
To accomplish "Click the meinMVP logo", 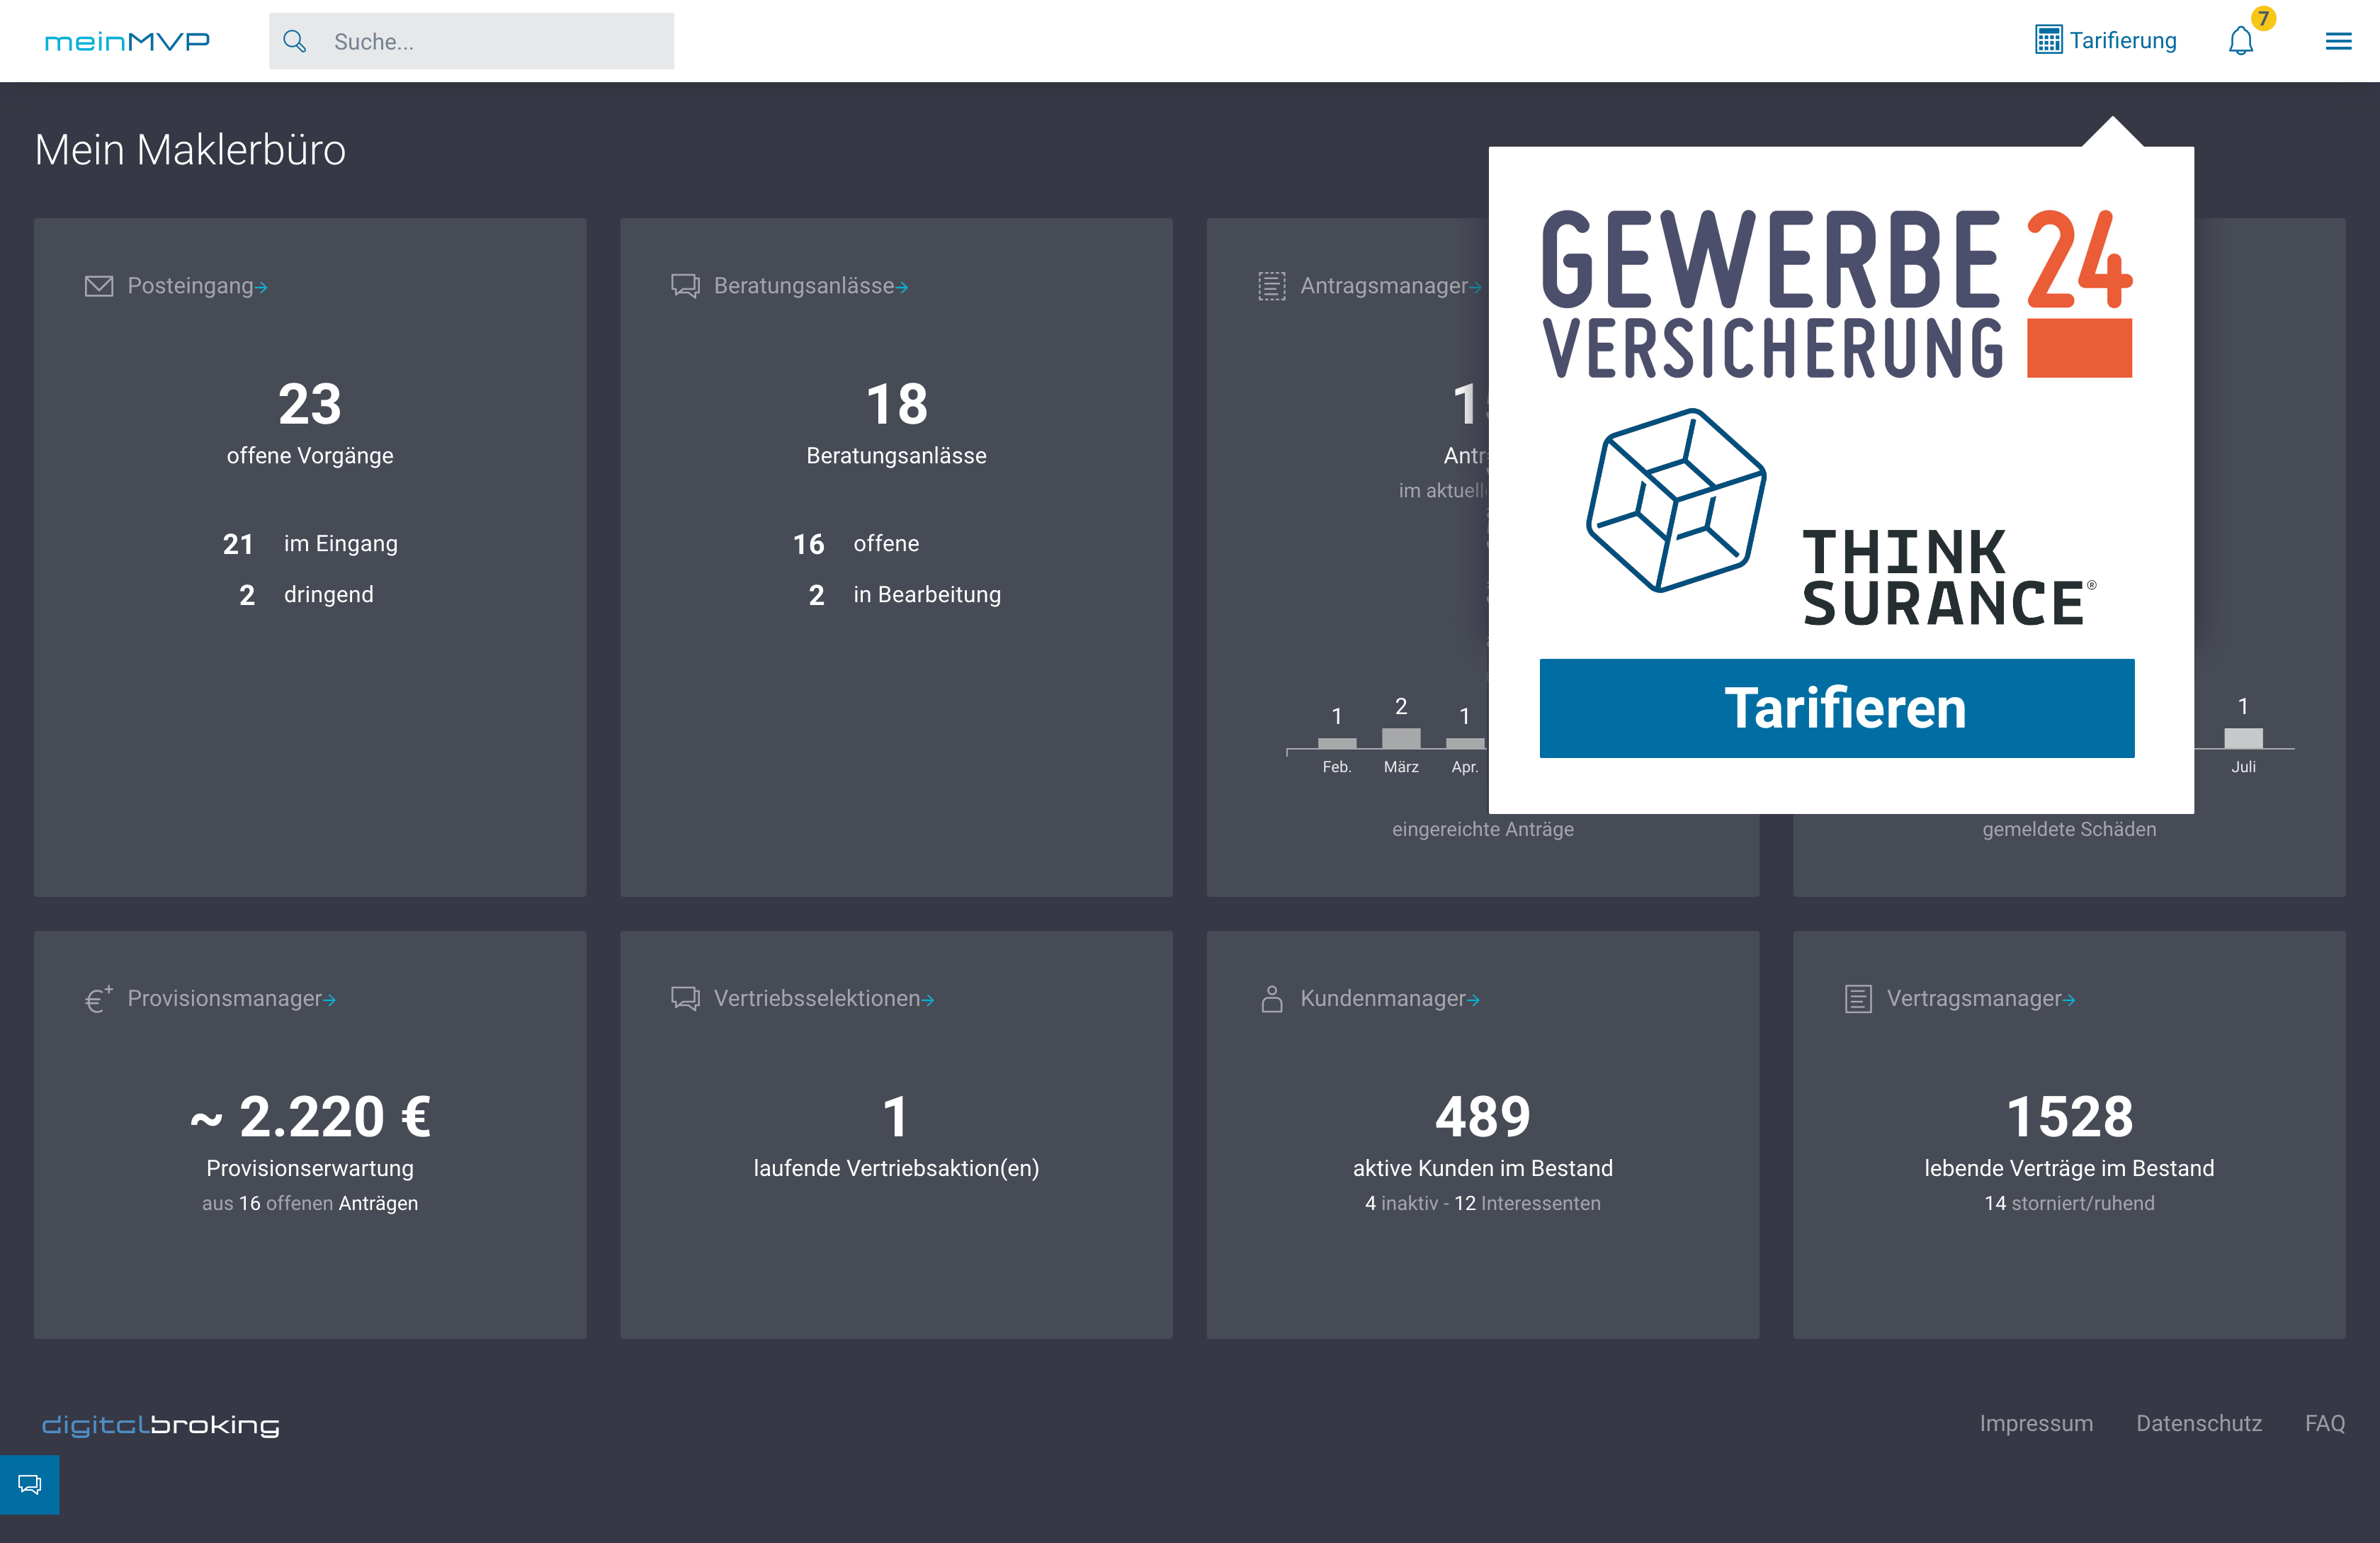I will [127, 41].
